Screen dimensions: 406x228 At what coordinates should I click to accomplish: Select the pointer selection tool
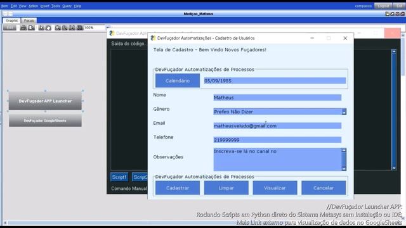41,28
